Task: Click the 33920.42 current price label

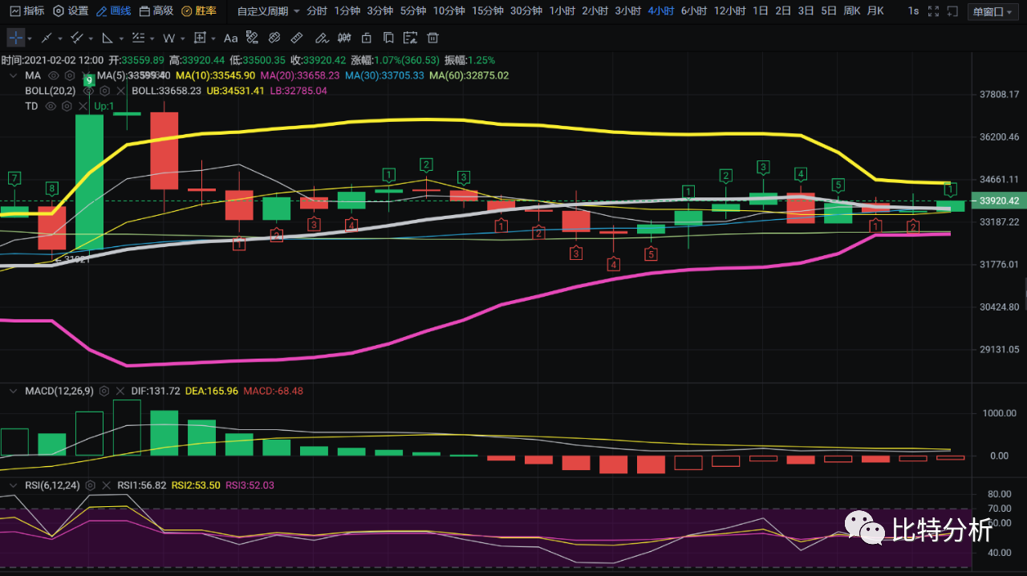Action: [x=994, y=201]
